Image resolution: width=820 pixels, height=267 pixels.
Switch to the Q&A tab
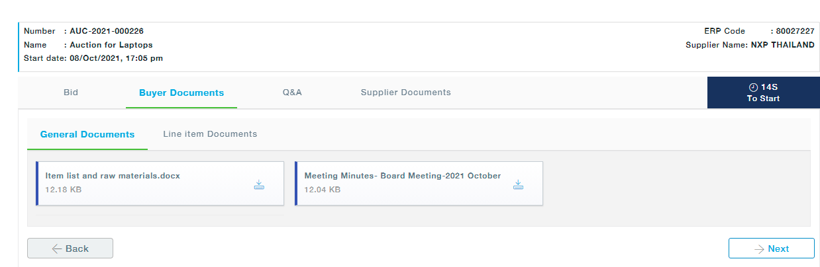[x=292, y=93]
